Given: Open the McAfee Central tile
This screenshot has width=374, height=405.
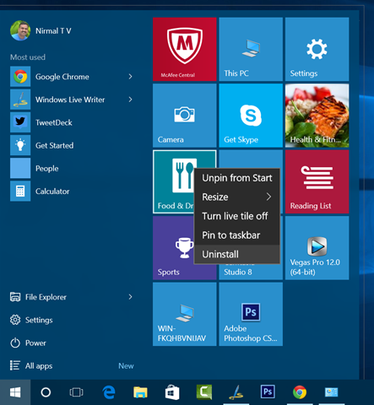Looking at the screenshot, I should pyautogui.click(x=185, y=49).
